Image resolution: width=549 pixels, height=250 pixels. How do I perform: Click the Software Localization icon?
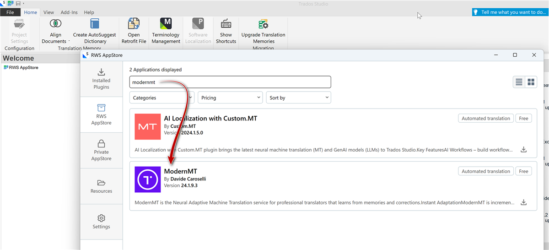tap(198, 24)
